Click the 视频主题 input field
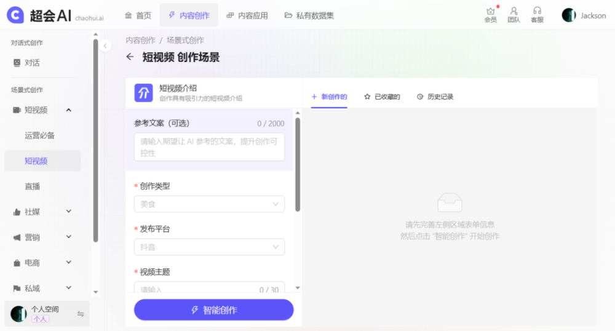The image size is (615, 331). [x=209, y=289]
